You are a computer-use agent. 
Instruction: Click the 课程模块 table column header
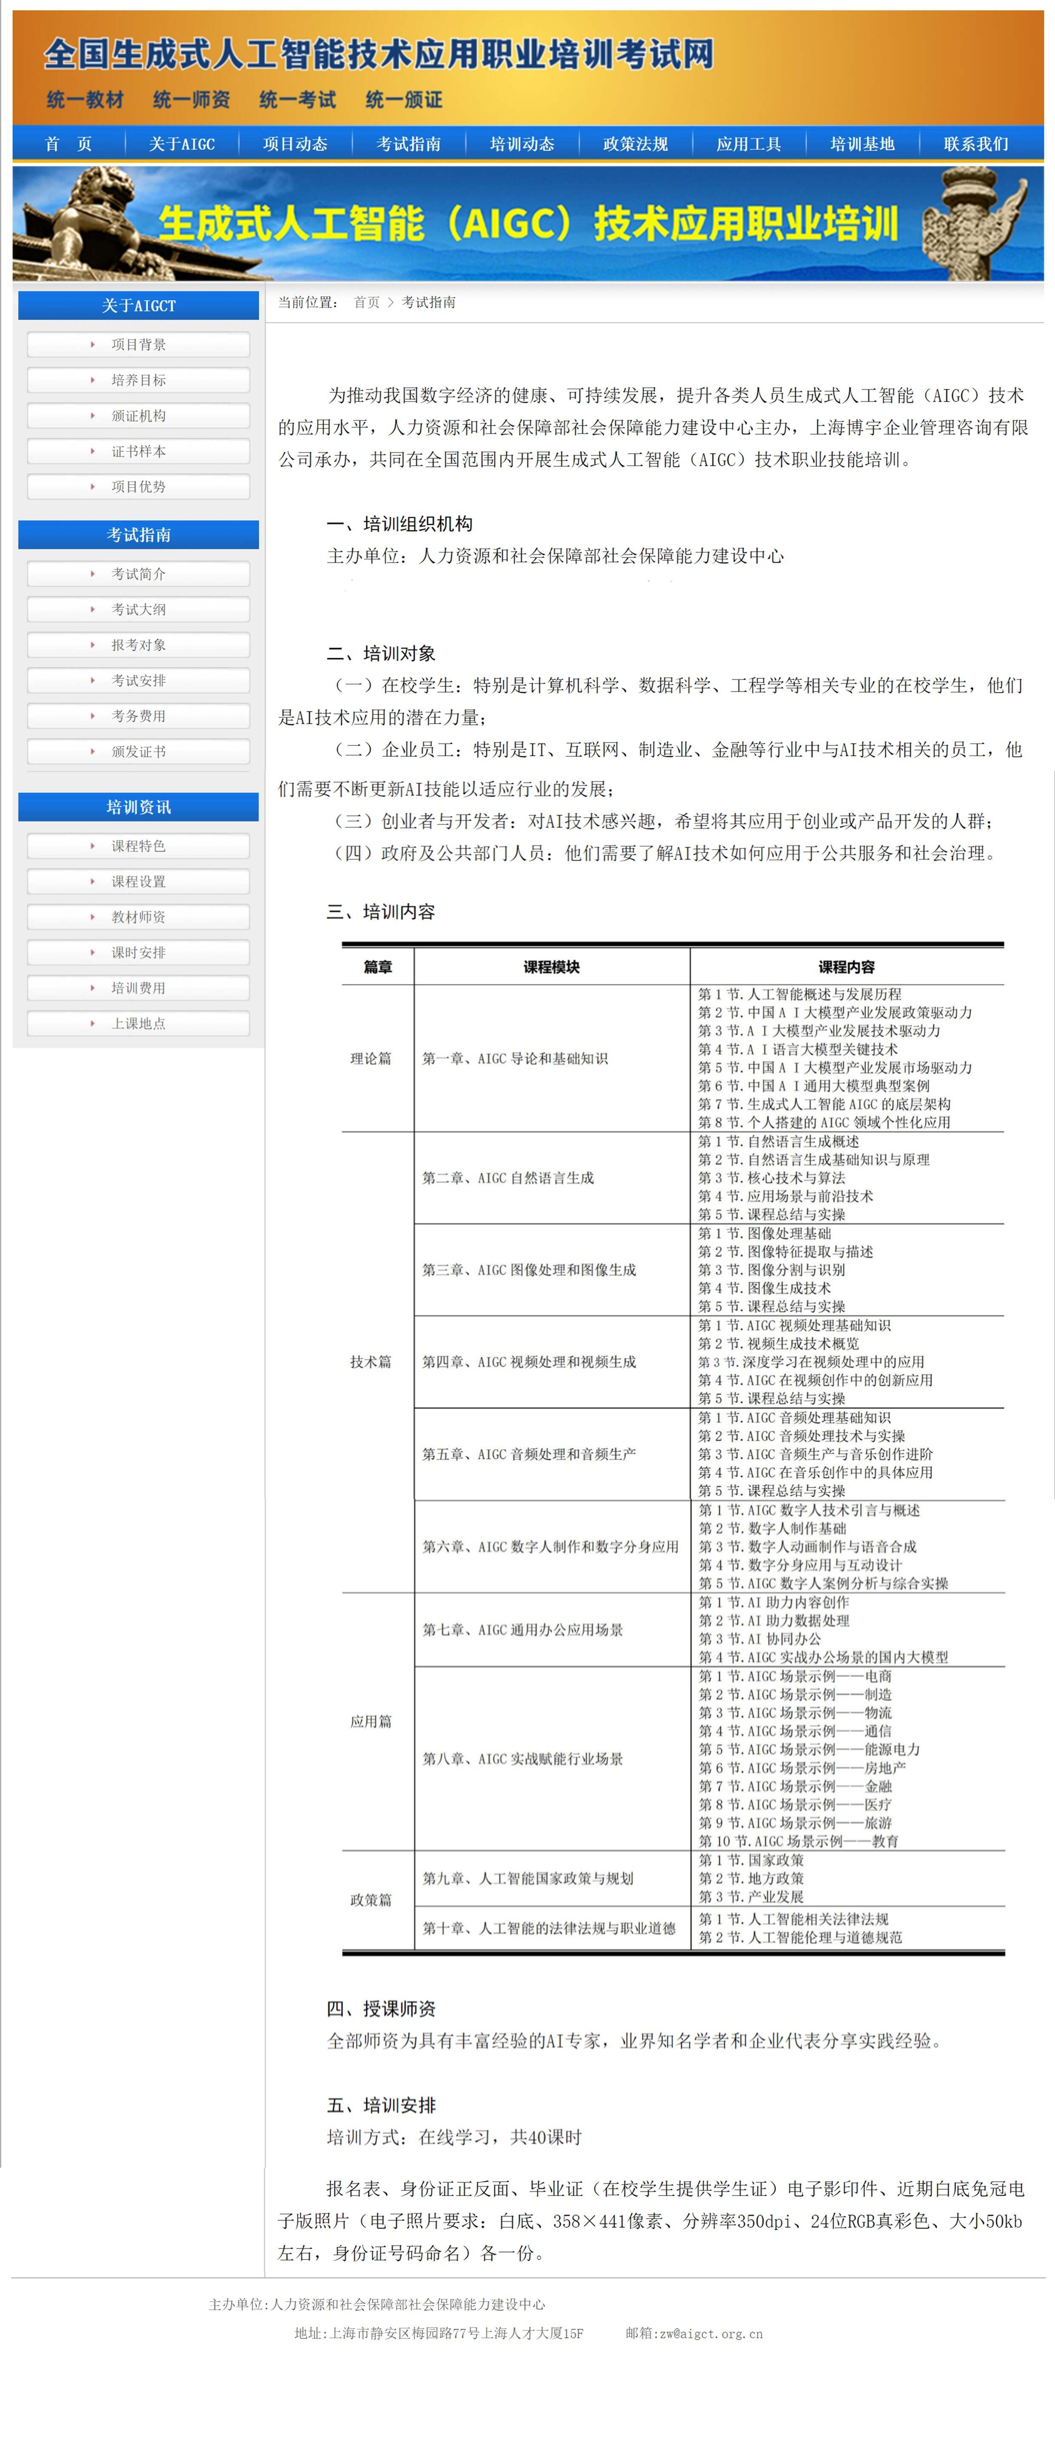point(552,967)
